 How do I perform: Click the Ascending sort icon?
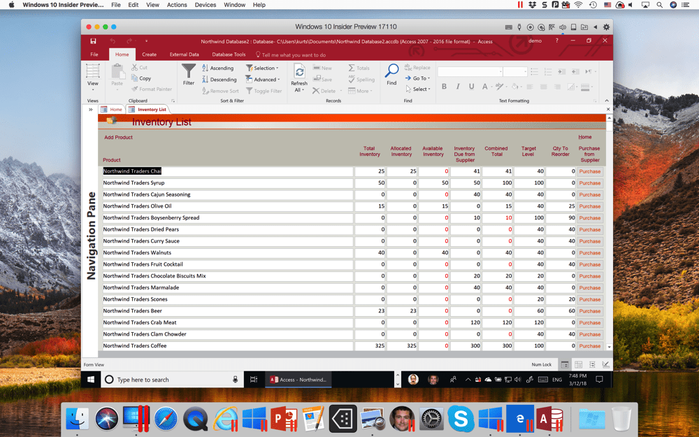click(205, 68)
